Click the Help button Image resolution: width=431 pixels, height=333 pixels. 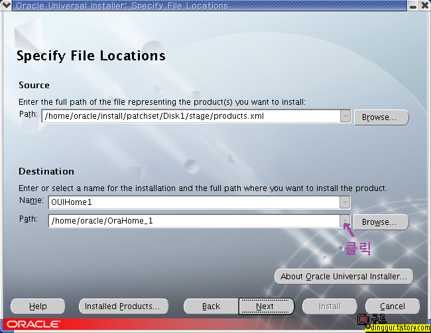[38, 306]
